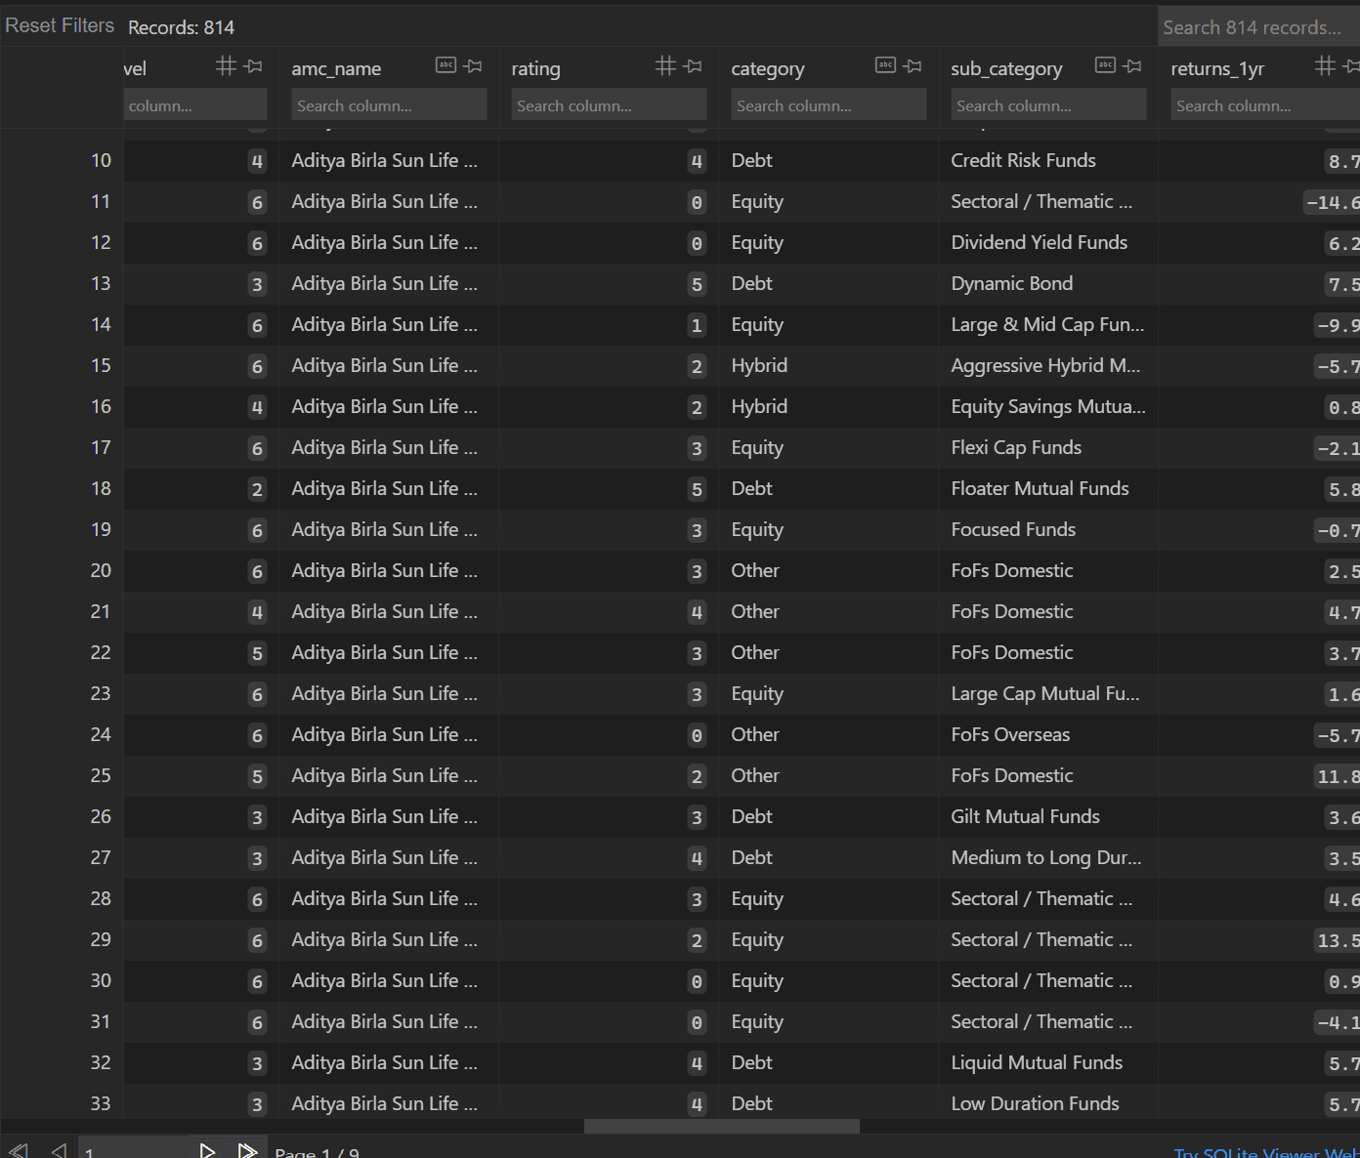Focus the amc_name column search box
The height and width of the screenshot is (1158, 1360).
pos(389,104)
